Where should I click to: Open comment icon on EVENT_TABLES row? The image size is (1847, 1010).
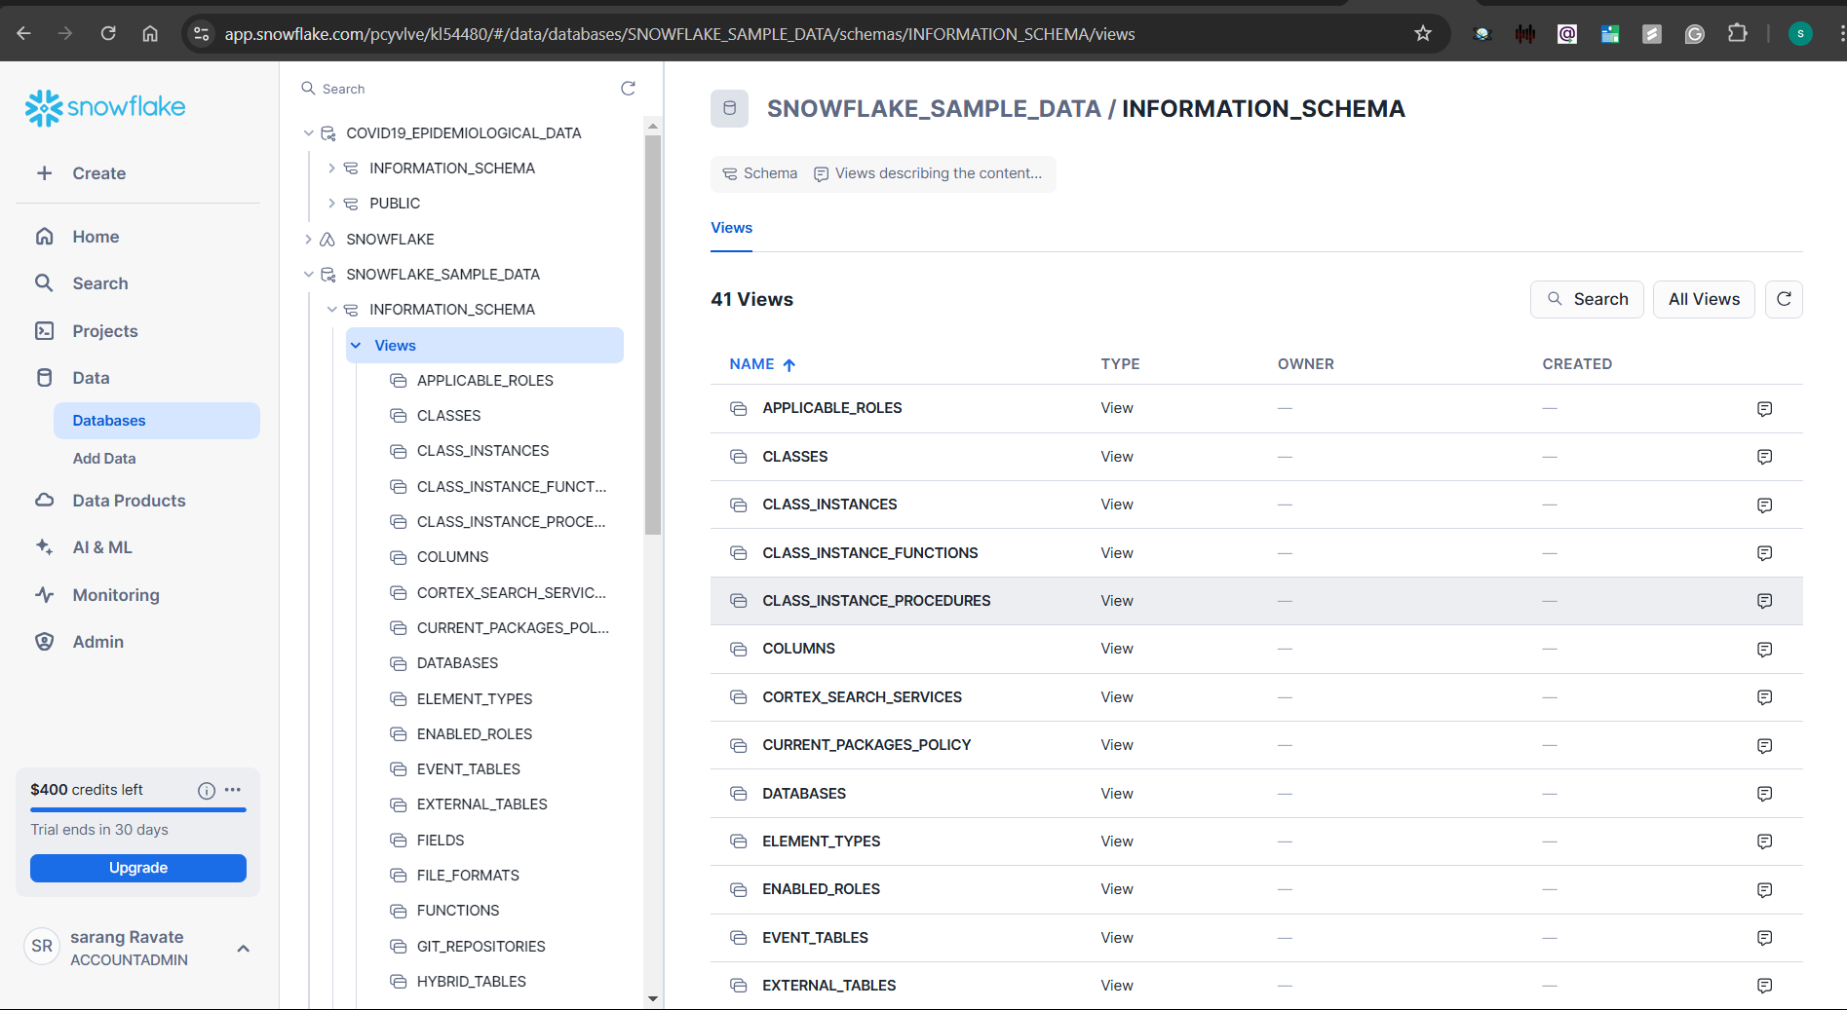(1764, 938)
